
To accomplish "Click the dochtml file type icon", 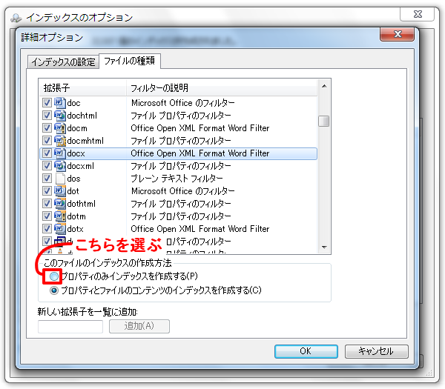I will click(59, 116).
